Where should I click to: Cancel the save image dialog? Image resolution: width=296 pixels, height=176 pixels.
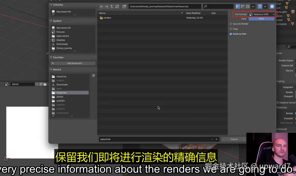234,139
